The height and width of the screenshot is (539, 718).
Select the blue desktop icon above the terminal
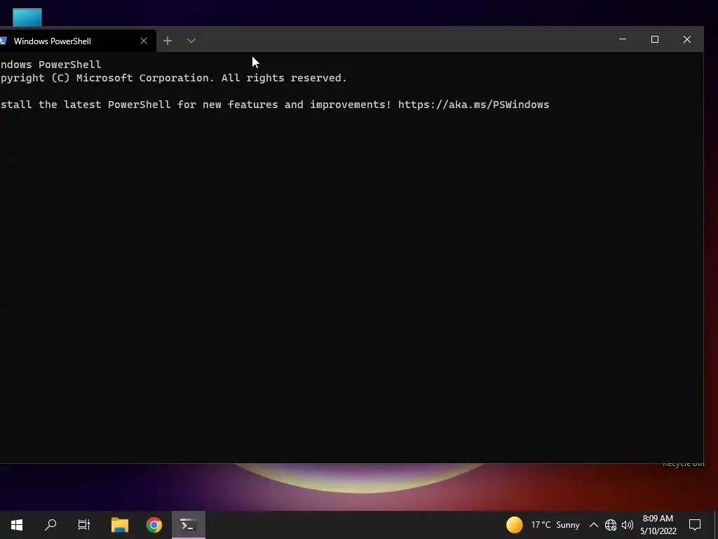tap(27, 18)
